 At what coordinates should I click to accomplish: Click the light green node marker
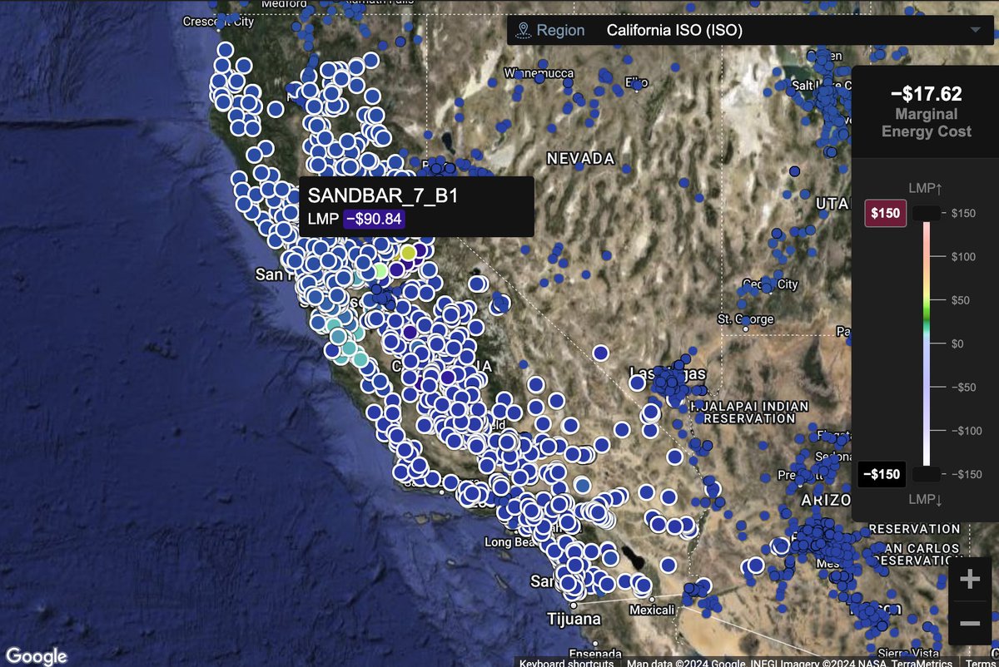tap(380, 270)
